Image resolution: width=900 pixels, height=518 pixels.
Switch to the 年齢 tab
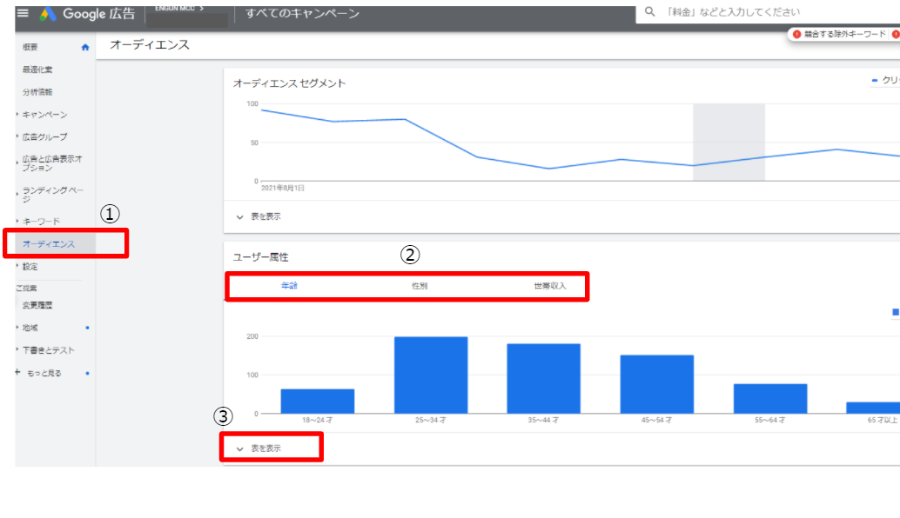coord(289,285)
